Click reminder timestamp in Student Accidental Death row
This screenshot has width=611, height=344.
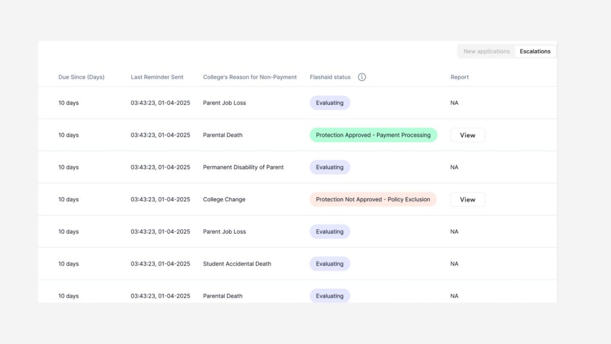coord(160,264)
